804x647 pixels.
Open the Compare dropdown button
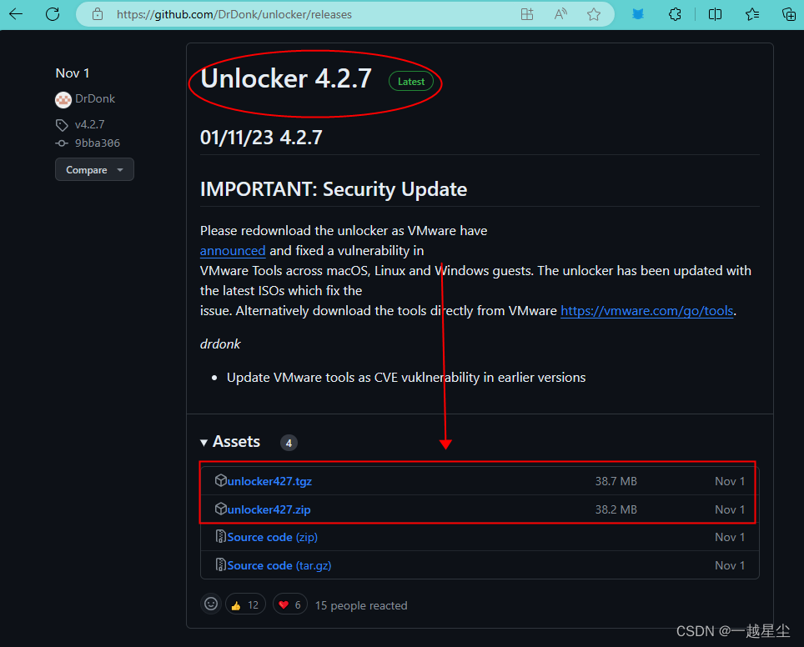click(94, 169)
